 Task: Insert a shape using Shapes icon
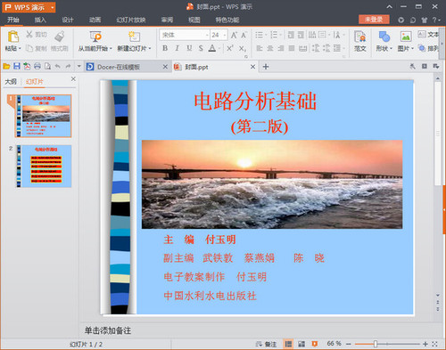coord(384,37)
